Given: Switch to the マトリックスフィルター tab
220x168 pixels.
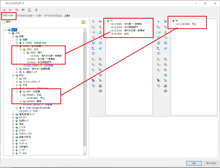Looking at the screenshot, I should point(25,16).
